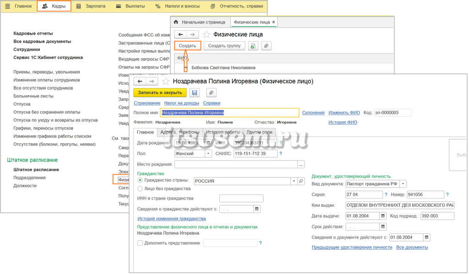Open Предыдущие удостоверения личности link
469x274 pixels.
pos(352,247)
